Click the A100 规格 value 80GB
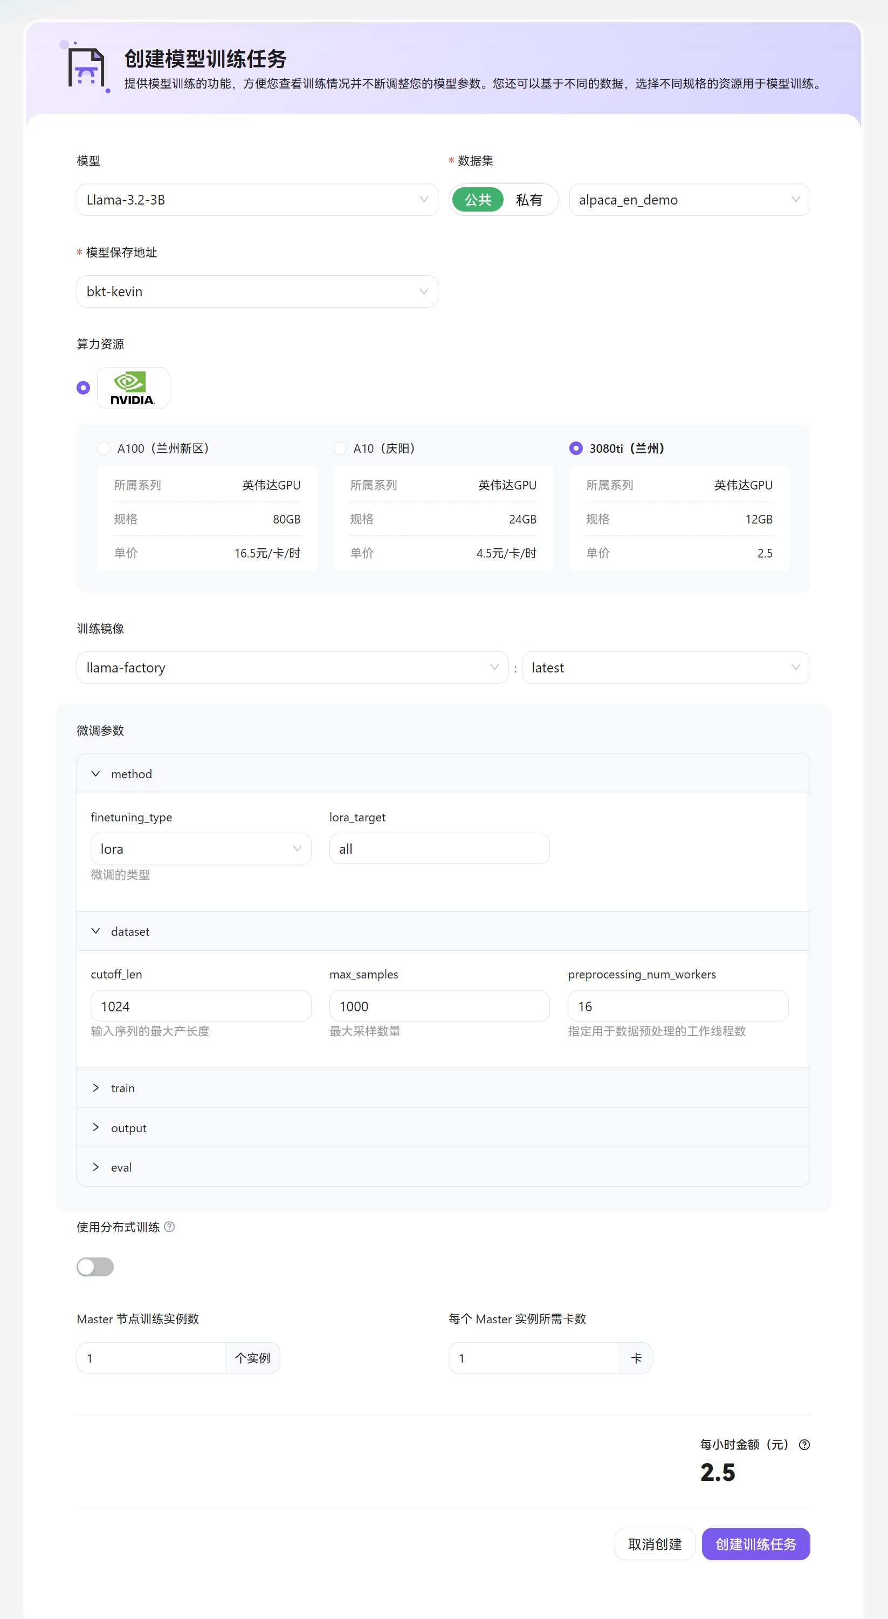The image size is (888, 1619). click(x=286, y=519)
